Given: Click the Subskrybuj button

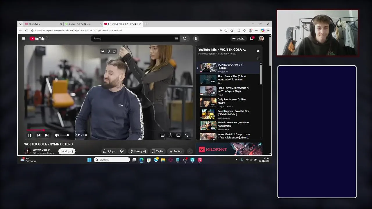Looking at the screenshot, I should click(x=67, y=151).
